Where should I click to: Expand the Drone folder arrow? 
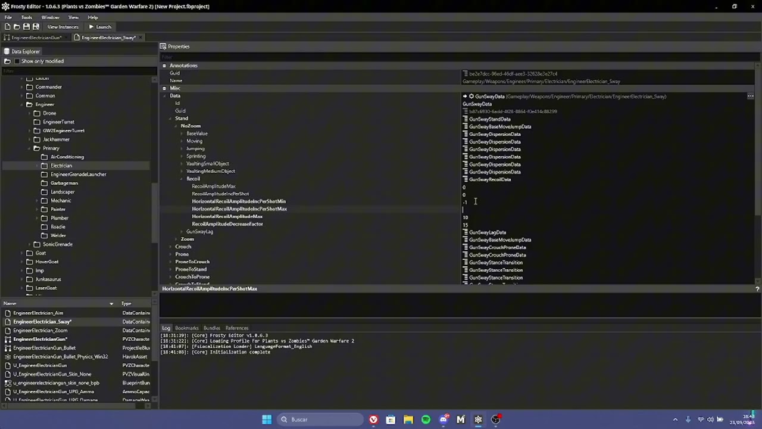click(x=29, y=113)
